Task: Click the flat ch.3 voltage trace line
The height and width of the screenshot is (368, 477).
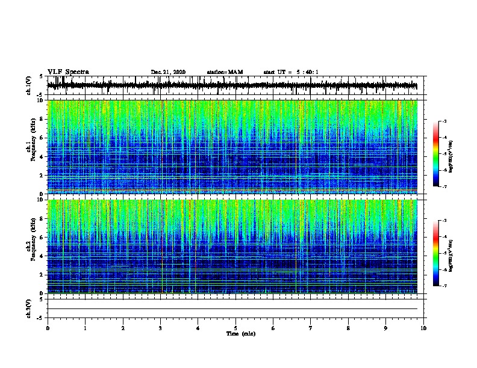Action: pyautogui.click(x=232, y=309)
